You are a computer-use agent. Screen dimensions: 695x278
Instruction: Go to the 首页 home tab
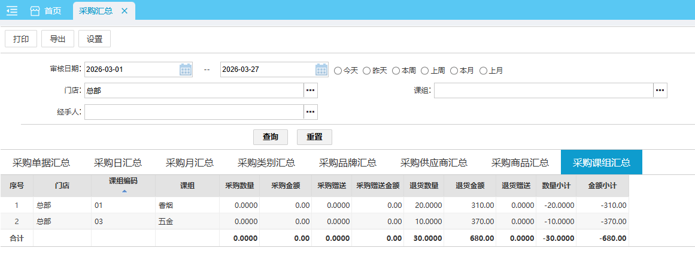point(45,11)
